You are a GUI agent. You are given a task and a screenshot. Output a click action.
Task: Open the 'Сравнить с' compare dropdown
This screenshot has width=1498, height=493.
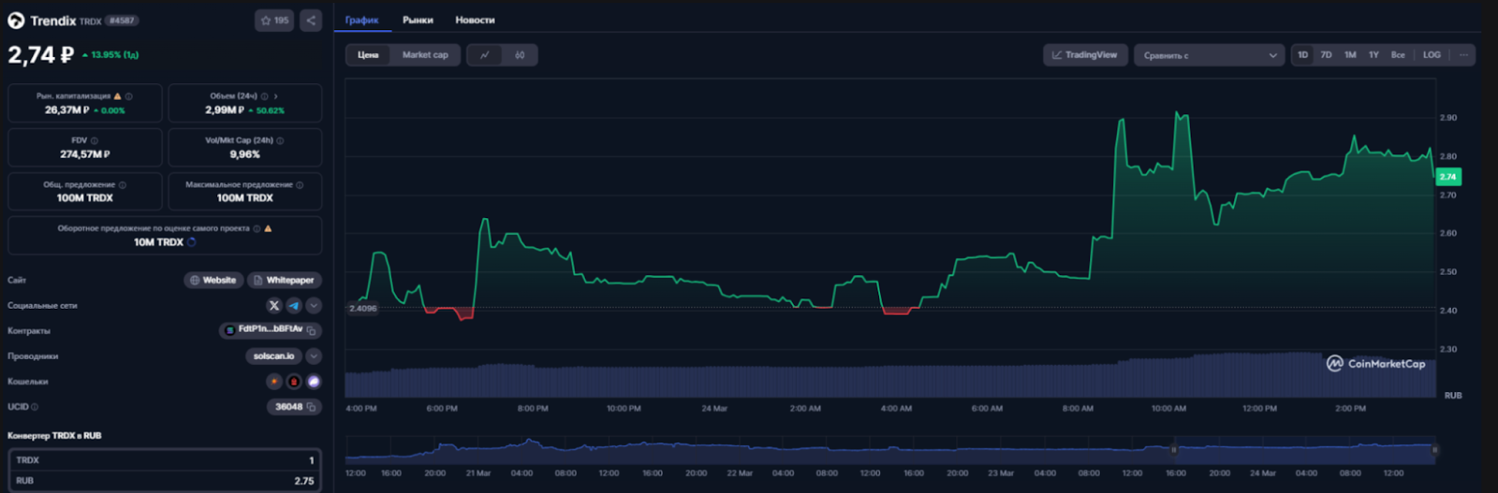pos(1209,55)
